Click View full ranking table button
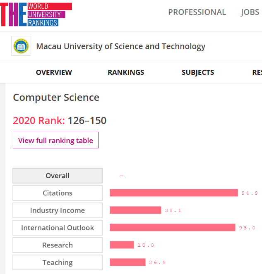 pos(55,140)
